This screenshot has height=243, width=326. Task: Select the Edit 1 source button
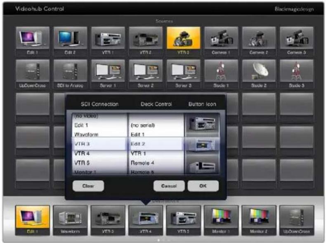tap(33, 41)
